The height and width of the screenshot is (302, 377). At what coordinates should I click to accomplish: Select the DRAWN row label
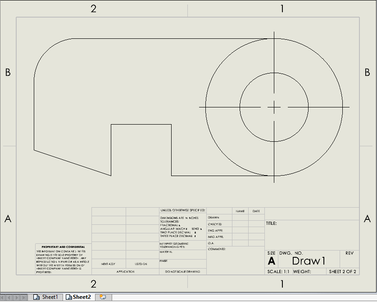pyautogui.click(x=213, y=218)
